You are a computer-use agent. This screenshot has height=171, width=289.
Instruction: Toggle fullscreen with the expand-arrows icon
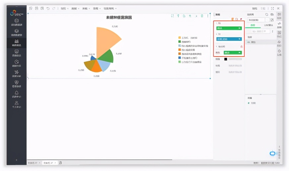tap(272, 9)
